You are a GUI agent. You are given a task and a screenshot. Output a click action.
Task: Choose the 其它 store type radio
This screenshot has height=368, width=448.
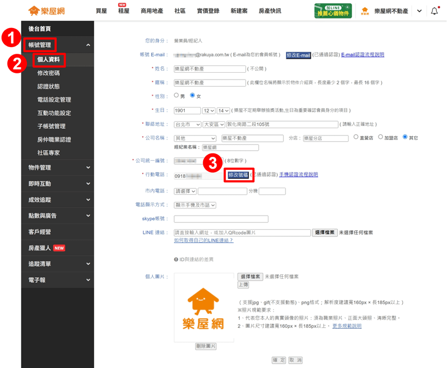point(405,137)
